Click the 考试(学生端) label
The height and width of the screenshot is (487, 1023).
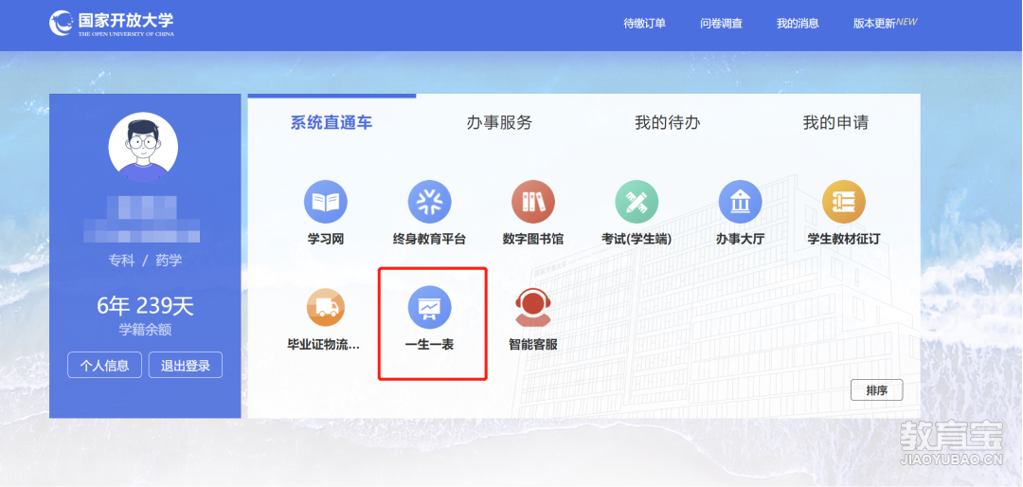tap(637, 240)
